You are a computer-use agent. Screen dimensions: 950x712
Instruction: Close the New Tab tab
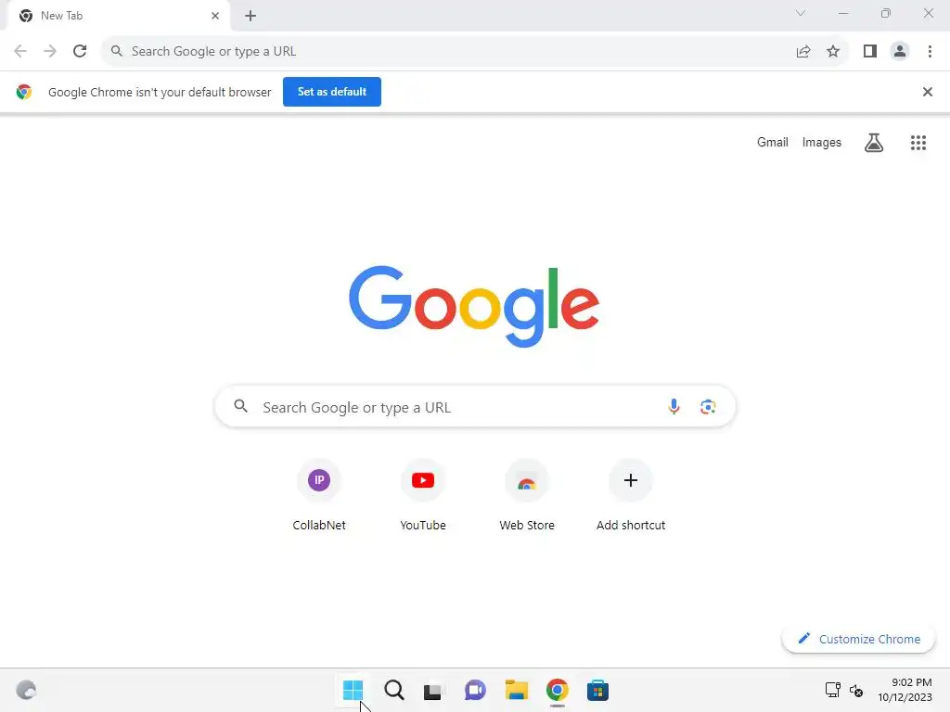point(215,16)
